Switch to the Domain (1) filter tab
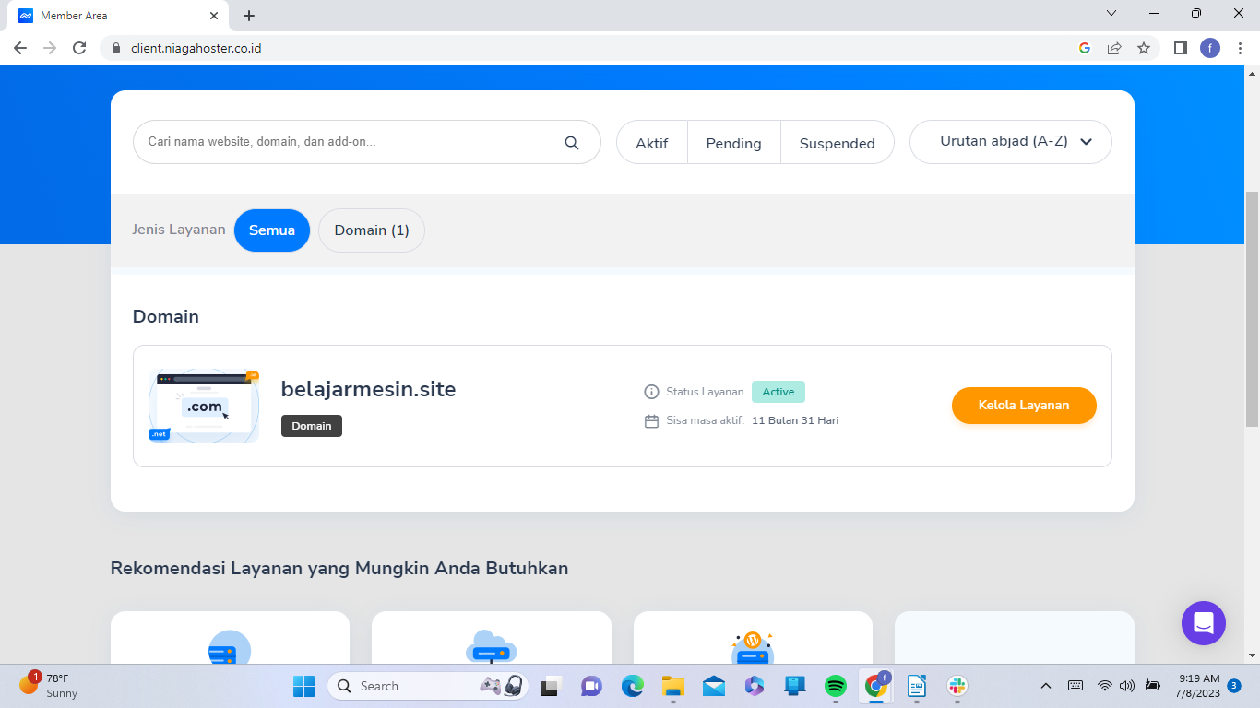Screen dimensions: 1260x708 tap(371, 230)
